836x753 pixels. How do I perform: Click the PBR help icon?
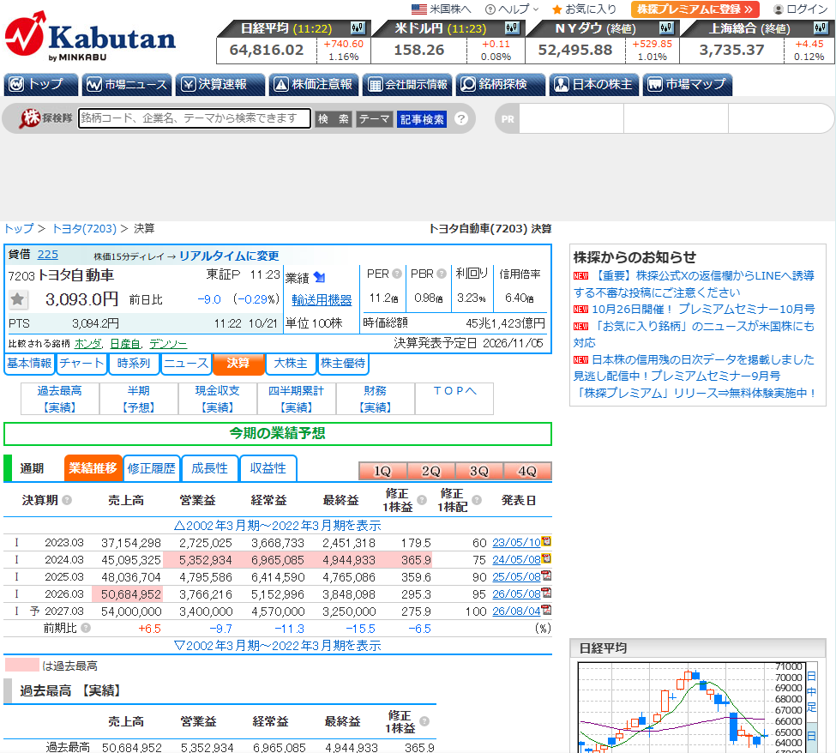(x=442, y=274)
